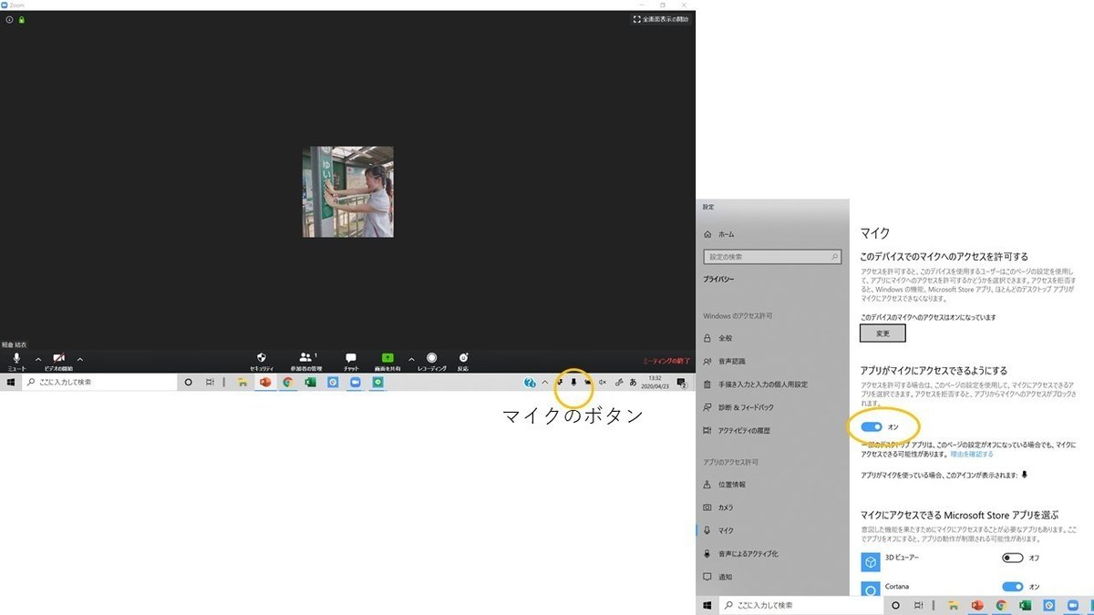Open the Participants management panel
Screen dimensions: 1094x615
pos(307,358)
